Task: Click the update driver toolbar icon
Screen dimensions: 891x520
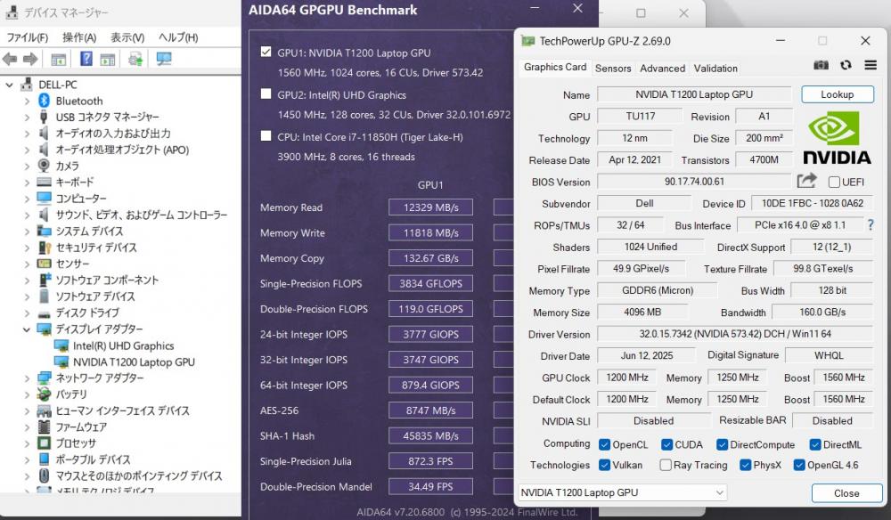Action: coord(135,59)
